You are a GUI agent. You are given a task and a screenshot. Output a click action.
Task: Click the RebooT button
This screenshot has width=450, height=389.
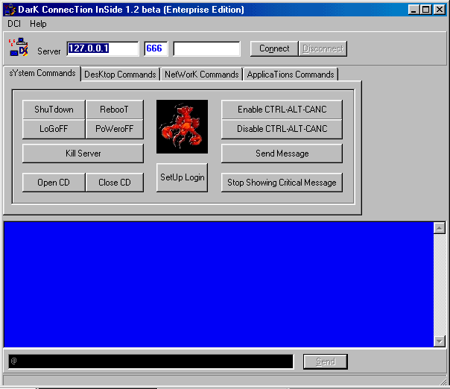[x=114, y=110]
